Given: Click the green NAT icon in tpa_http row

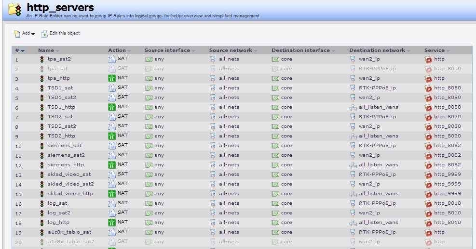Looking at the screenshot, I should tap(112, 78).
